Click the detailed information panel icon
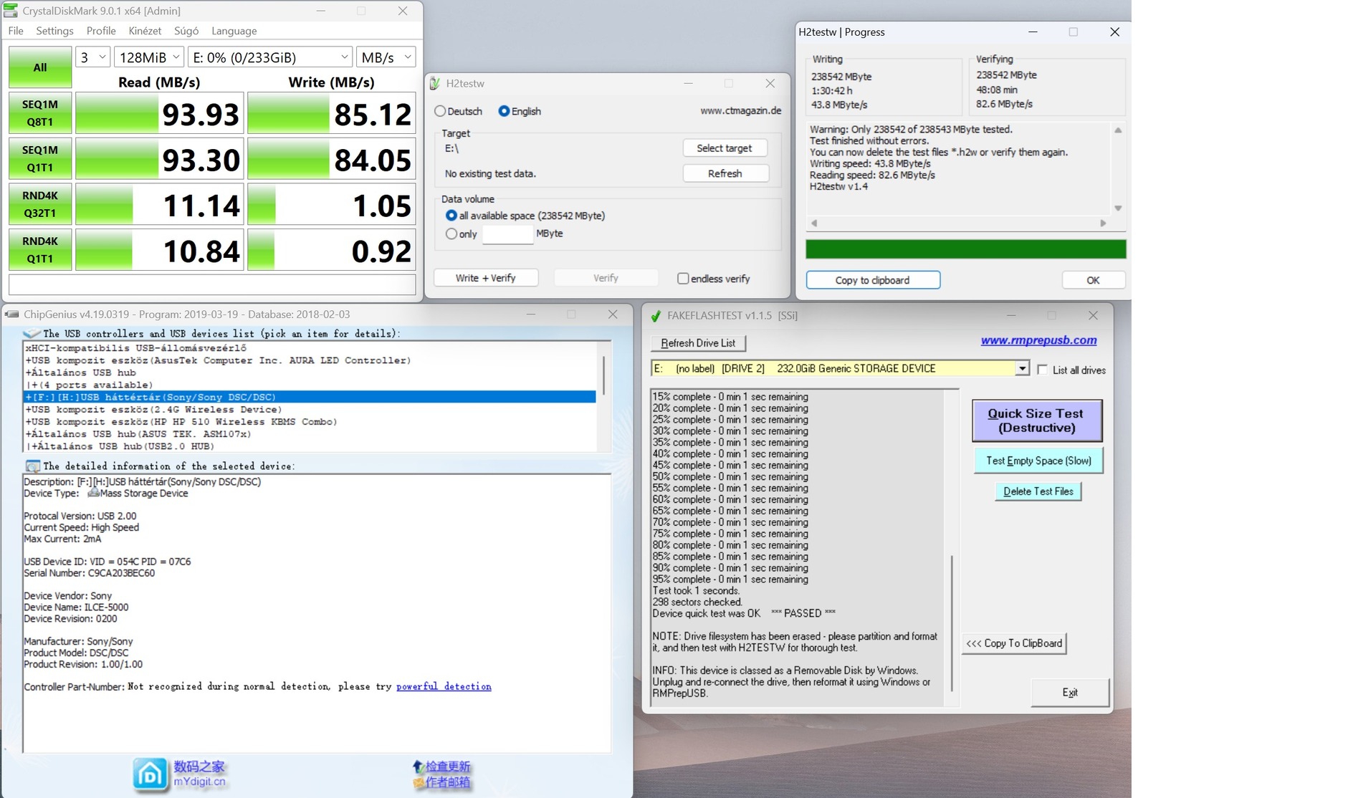Screen dimensions: 1348x798 33,466
